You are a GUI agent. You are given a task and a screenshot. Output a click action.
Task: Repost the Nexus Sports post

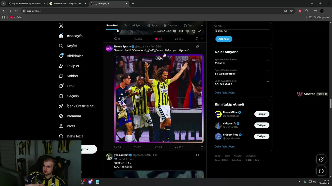pyautogui.click(x=137, y=147)
